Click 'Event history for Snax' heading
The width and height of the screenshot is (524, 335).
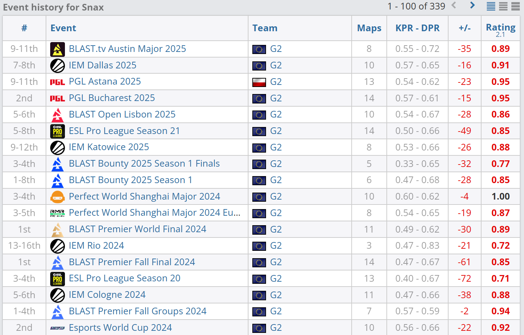pos(53,7)
